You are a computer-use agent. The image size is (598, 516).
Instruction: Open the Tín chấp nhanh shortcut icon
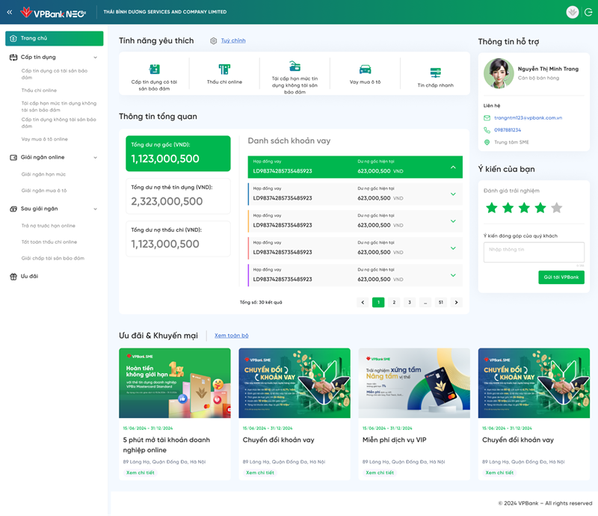(435, 73)
